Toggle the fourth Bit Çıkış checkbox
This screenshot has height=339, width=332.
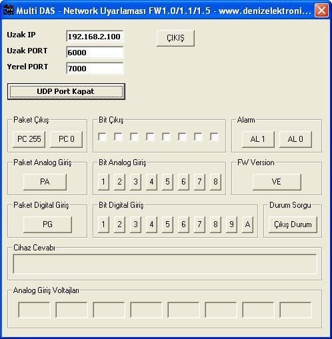150,137
